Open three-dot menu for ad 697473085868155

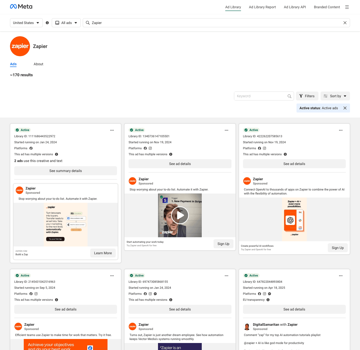pyautogui.click(x=226, y=276)
